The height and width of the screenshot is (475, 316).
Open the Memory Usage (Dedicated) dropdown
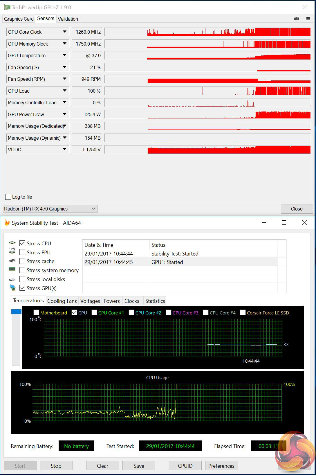(64, 126)
